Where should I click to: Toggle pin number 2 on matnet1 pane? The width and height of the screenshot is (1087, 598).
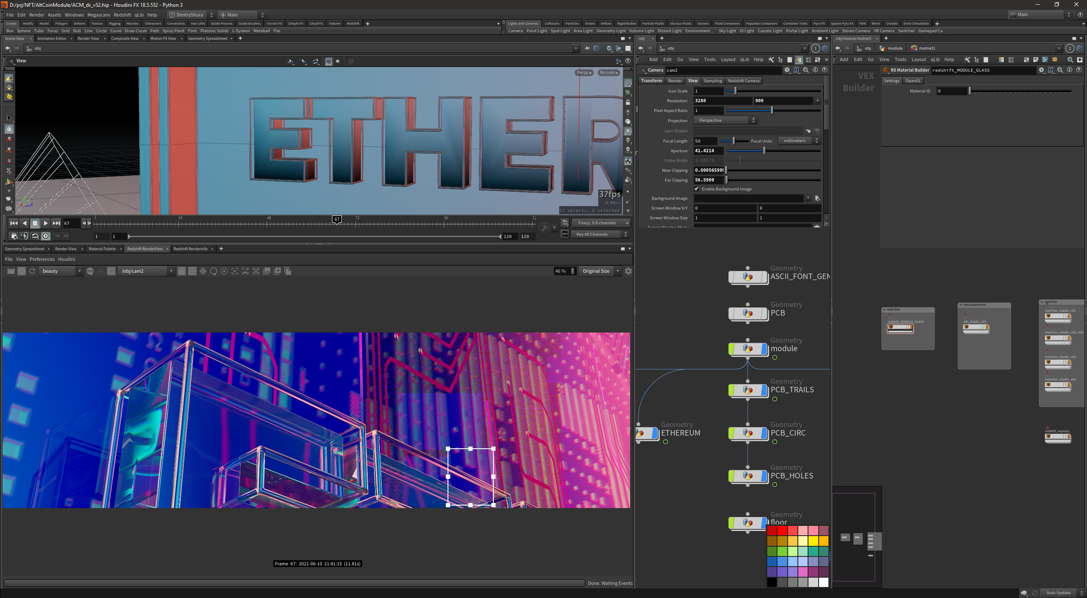tap(1070, 48)
